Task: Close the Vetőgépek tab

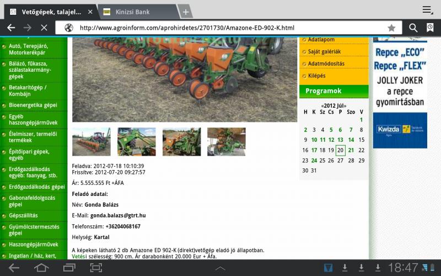Action: click(90, 12)
